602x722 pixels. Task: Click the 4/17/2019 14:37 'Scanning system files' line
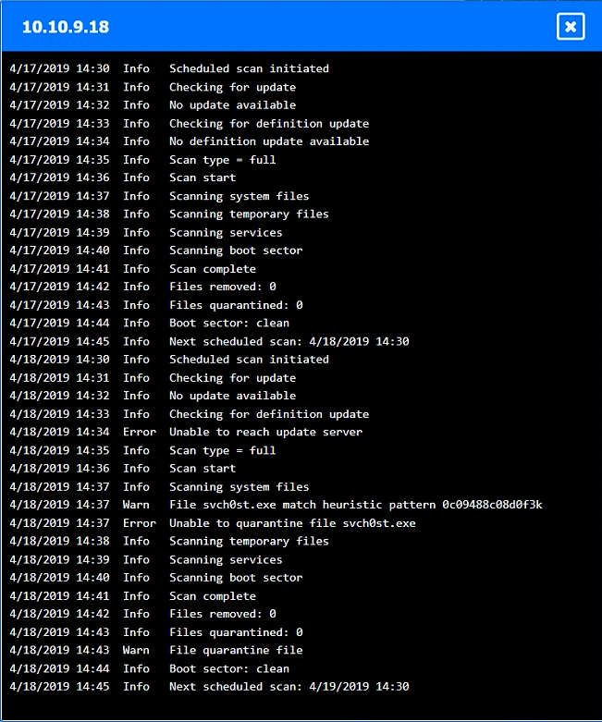(239, 196)
